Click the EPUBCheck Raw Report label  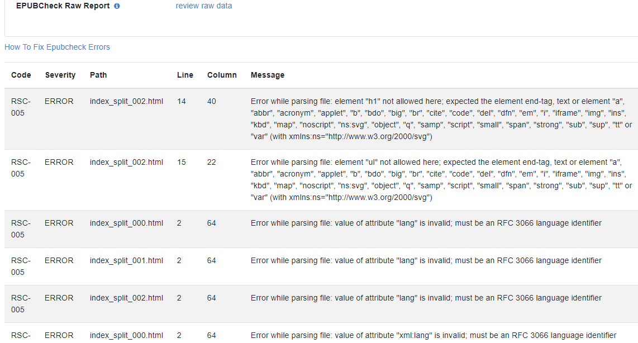click(63, 6)
